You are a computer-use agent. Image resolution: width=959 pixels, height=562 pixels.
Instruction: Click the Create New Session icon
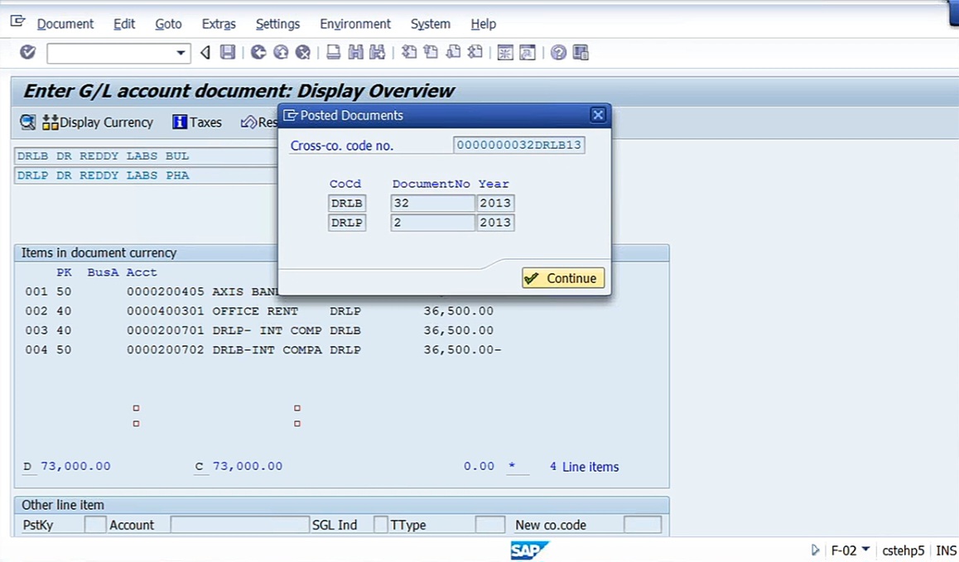[505, 53]
